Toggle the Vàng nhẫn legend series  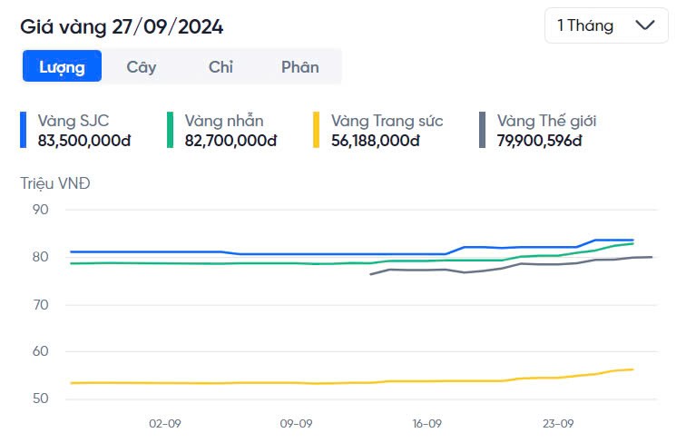tap(224, 121)
